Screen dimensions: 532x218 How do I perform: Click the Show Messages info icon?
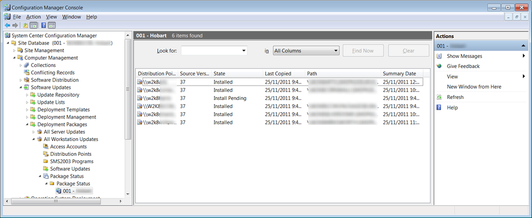[x=439, y=56]
